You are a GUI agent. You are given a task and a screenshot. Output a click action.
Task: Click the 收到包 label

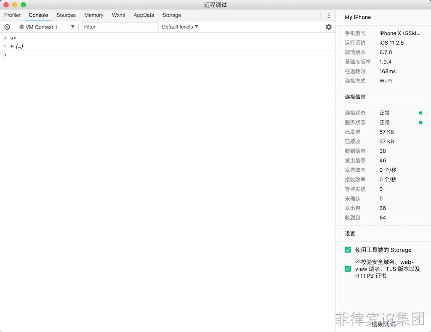click(x=352, y=218)
